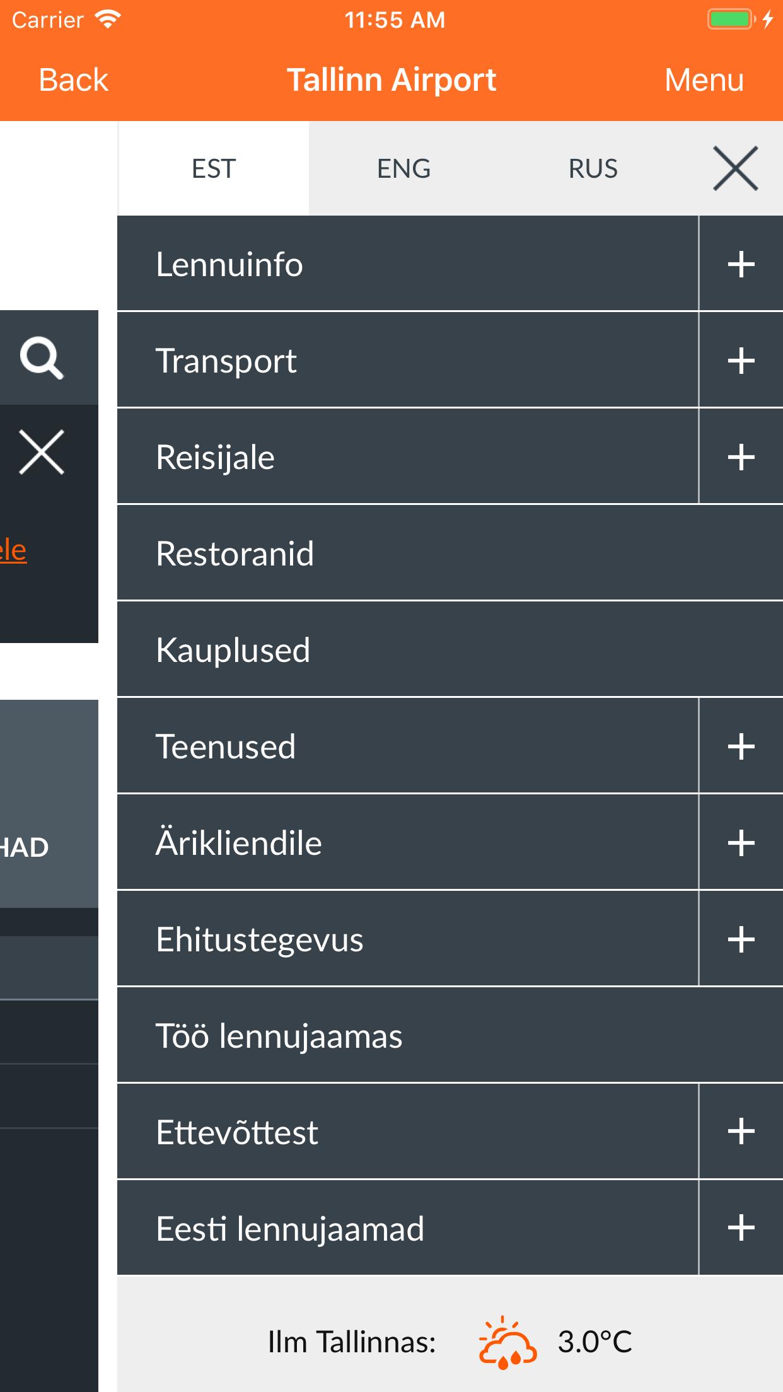
Task: Switch language to RUS
Action: [x=593, y=169]
